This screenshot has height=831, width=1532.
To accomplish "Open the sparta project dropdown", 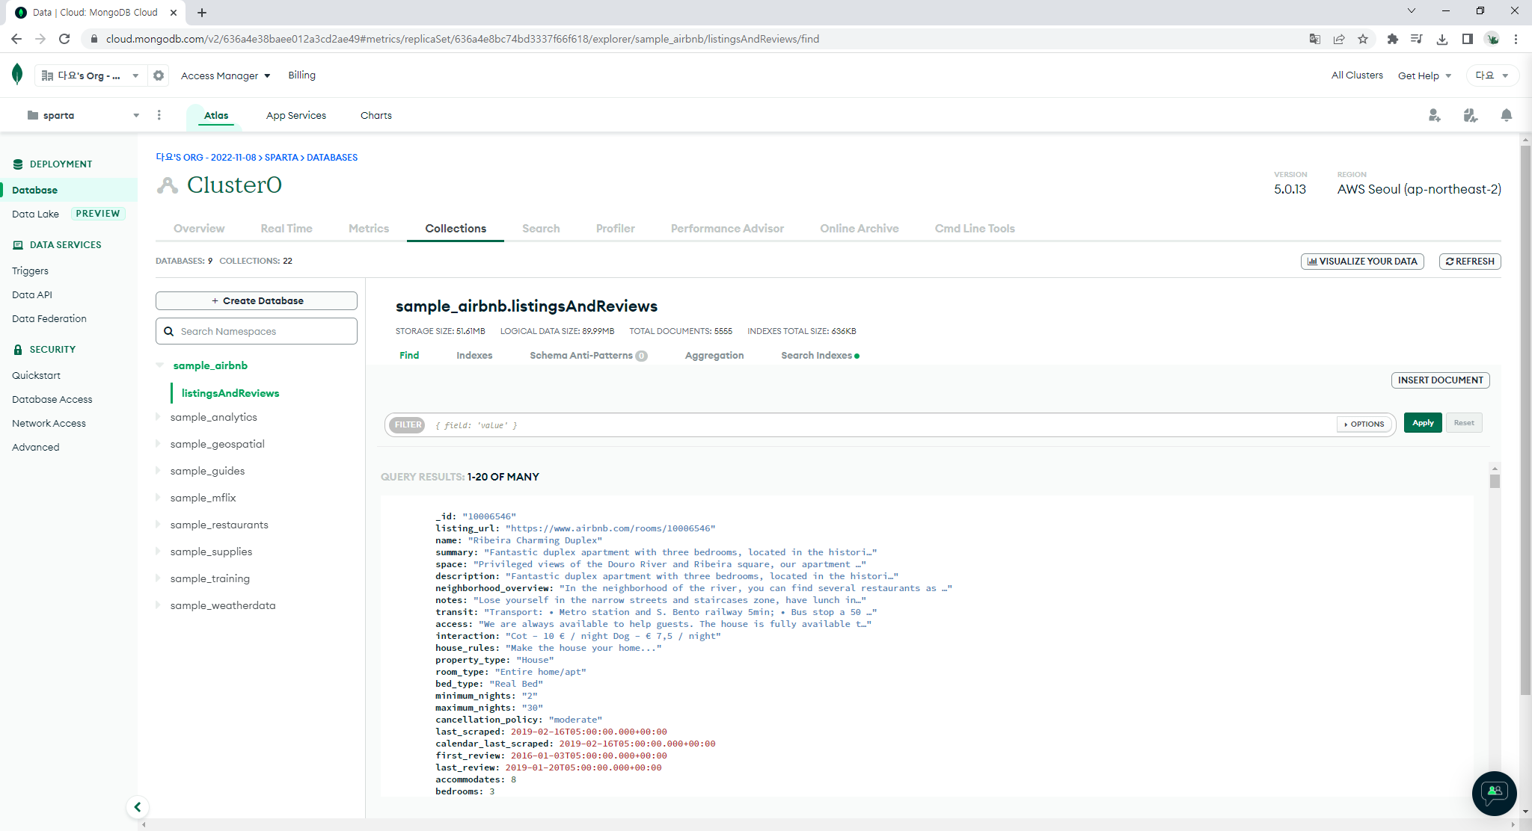I will tap(83, 115).
